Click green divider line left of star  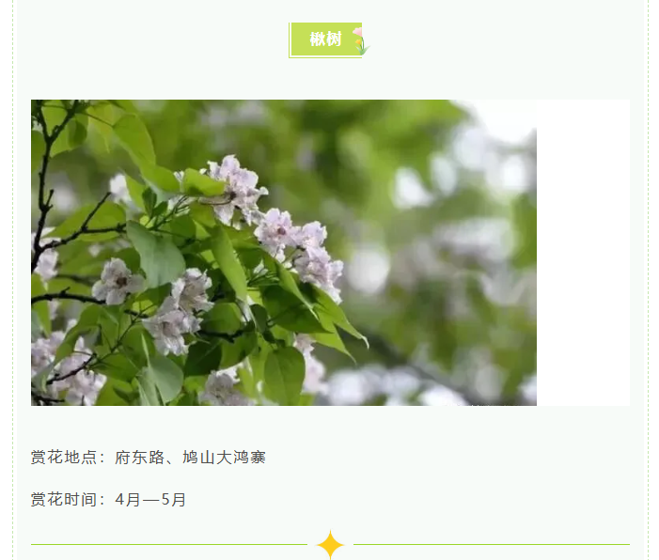pos(169,544)
